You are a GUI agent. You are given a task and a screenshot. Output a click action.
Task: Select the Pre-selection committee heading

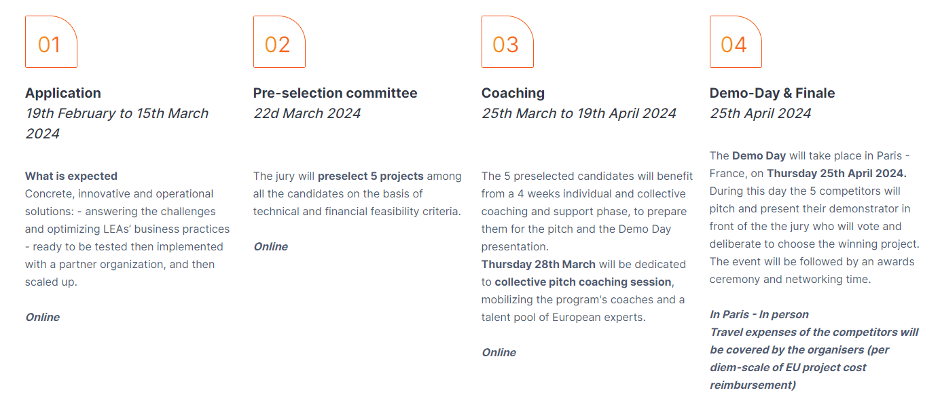[x=336, y=93]
